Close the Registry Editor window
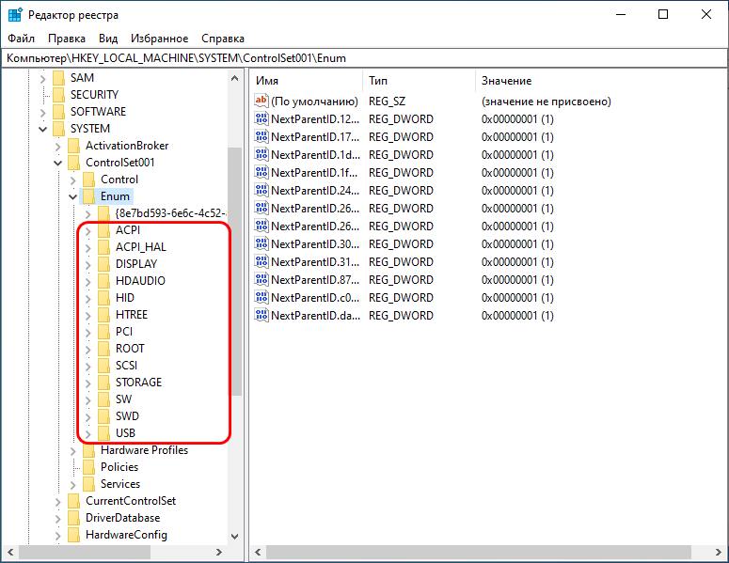Image resolution: width=729 pixels, height=563 pixels. 706,15
